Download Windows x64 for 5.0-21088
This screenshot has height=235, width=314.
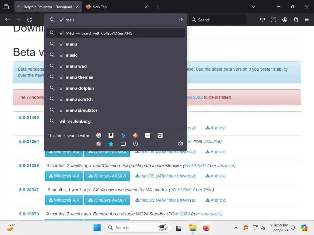click(x=64, y=176)
